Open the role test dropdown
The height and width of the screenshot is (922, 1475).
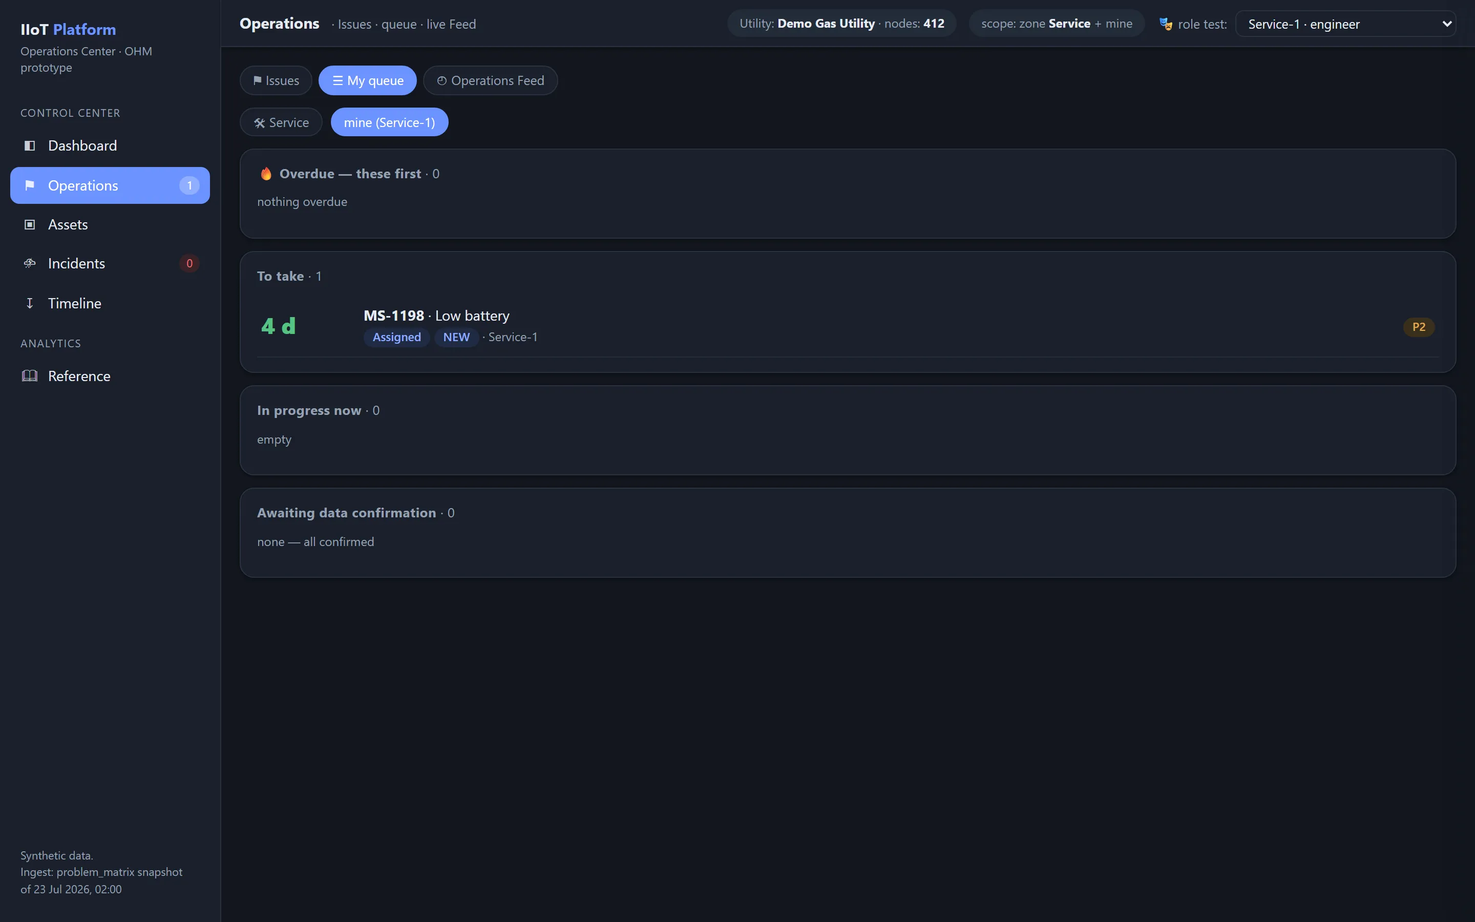(1345, 24)
